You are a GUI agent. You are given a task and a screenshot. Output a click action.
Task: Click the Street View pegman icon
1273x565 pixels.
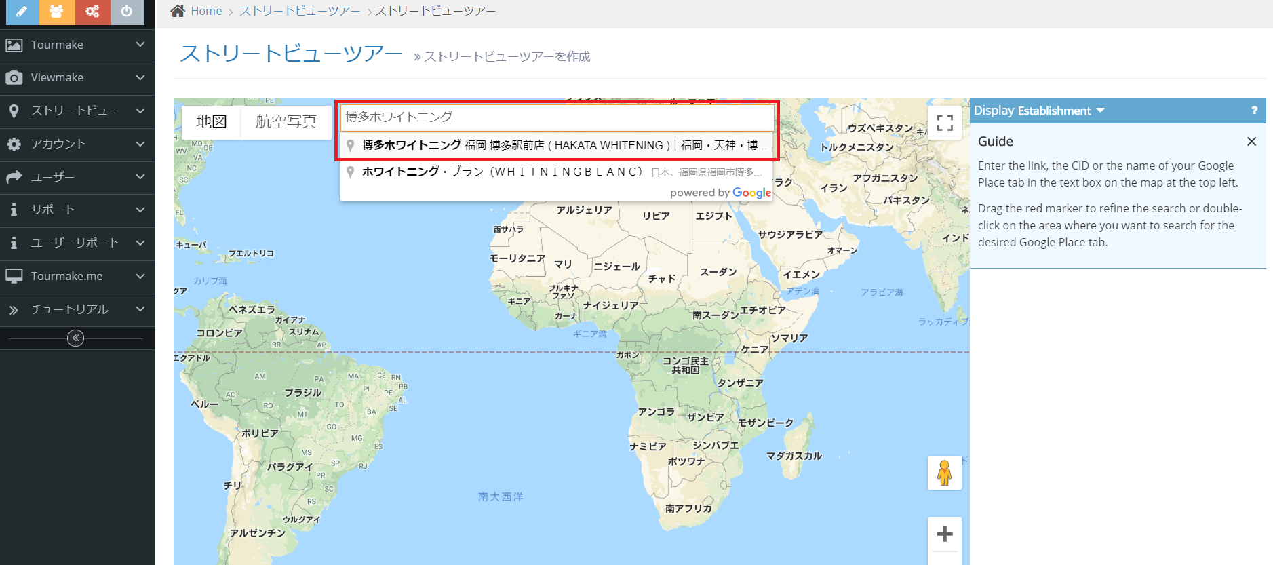click(945, 473)
